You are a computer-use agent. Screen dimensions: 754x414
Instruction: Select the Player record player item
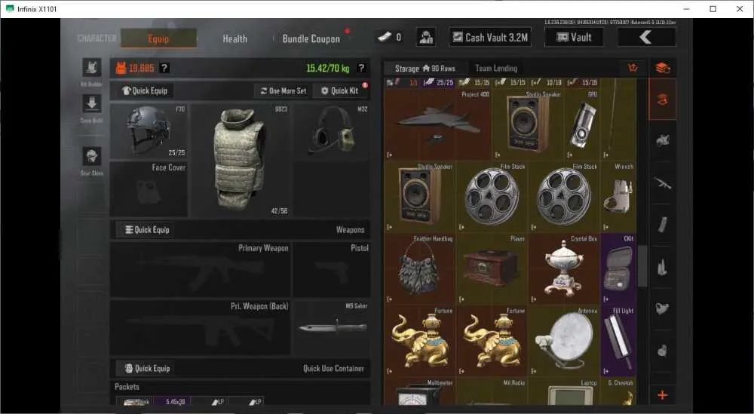click(x=492, y=268)
